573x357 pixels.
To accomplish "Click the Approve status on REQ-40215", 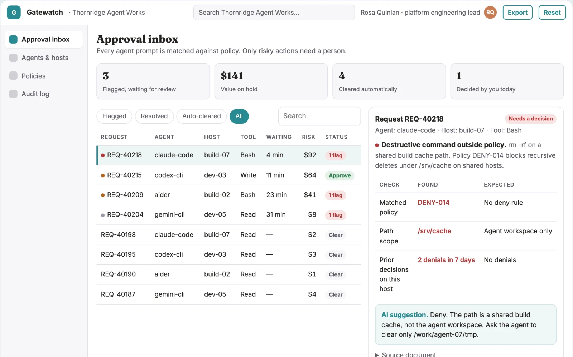I will pos(340,175).
